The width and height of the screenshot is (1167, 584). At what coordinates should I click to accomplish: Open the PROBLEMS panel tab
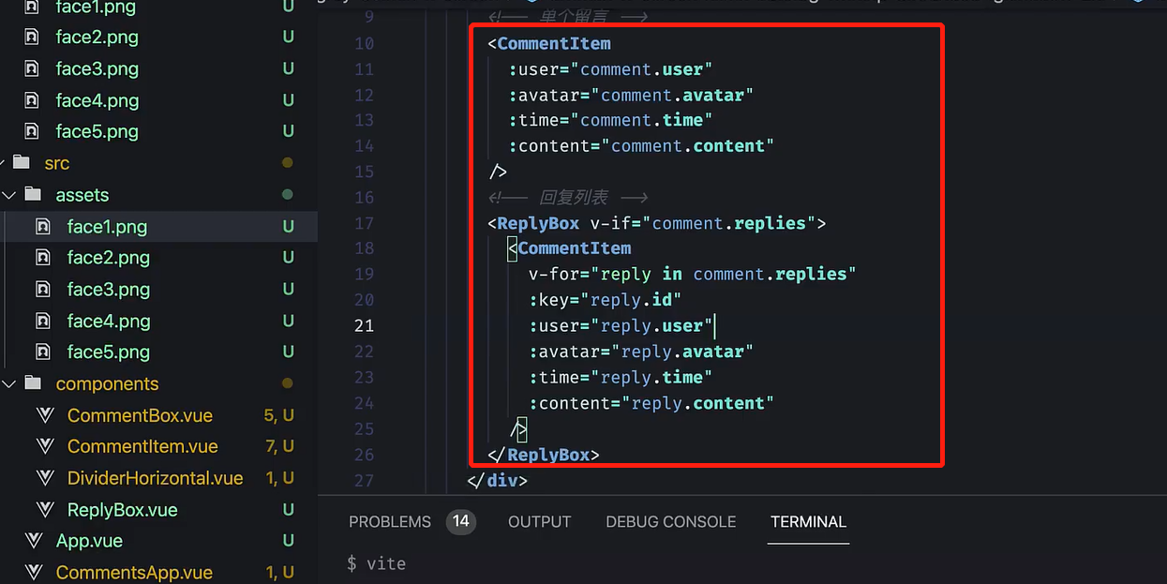[388, 521]
